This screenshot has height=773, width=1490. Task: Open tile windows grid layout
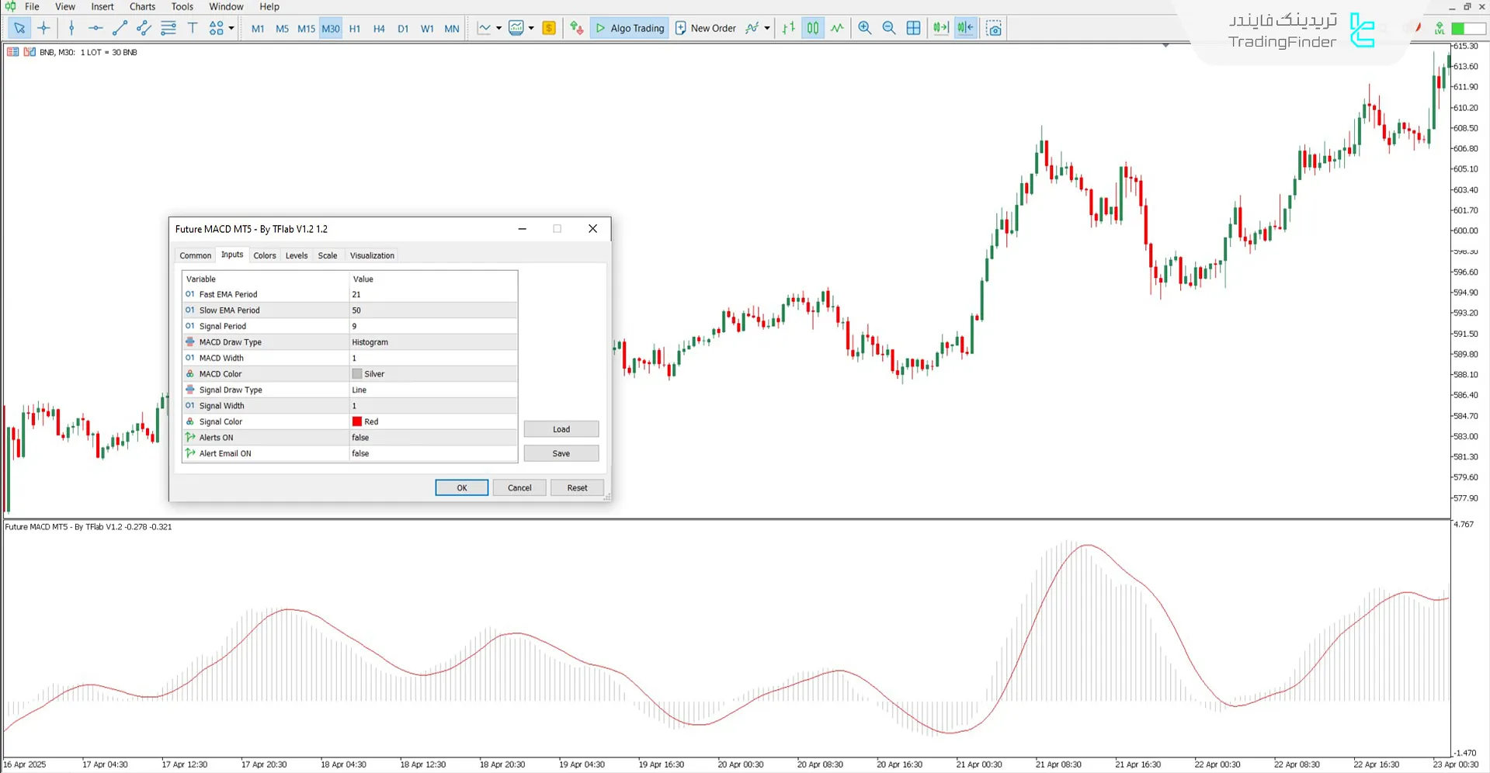(x=914, y=28)
